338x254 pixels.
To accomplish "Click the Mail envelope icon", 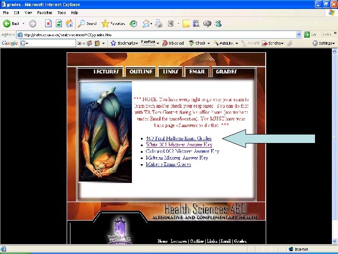I will 146,24.
